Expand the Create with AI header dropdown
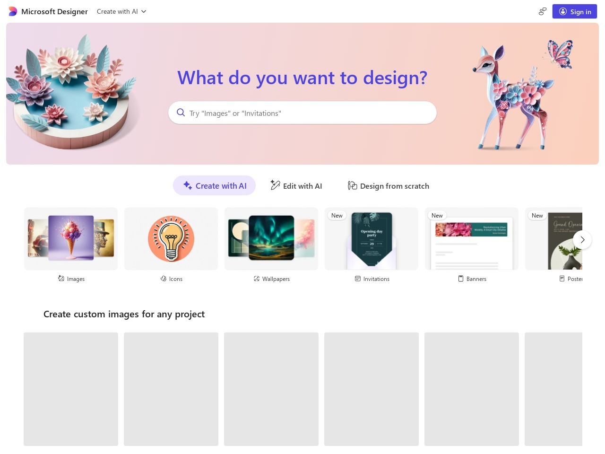This screenshot has width=605, height=454. click(x=121, y=11)
